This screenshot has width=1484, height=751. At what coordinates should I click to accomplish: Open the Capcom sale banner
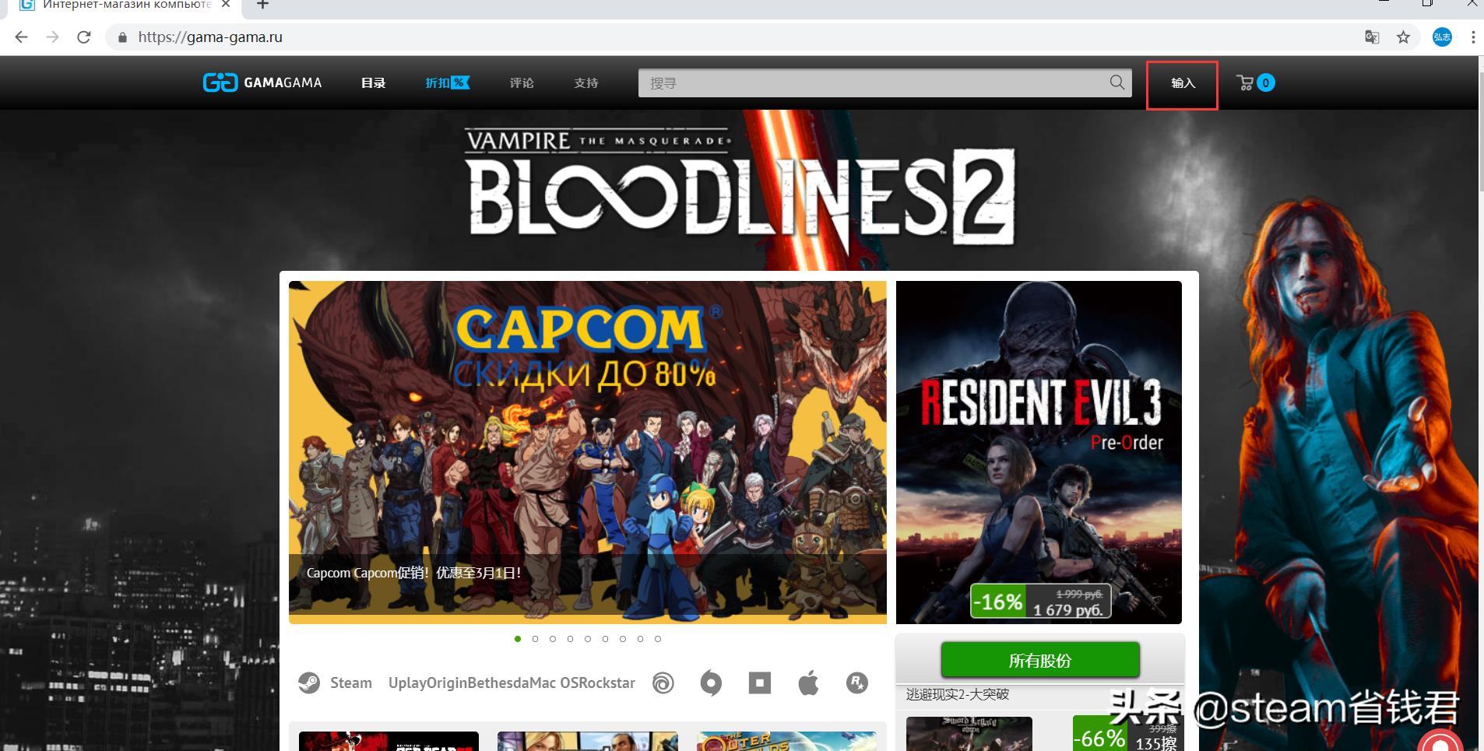click(587, 452)
